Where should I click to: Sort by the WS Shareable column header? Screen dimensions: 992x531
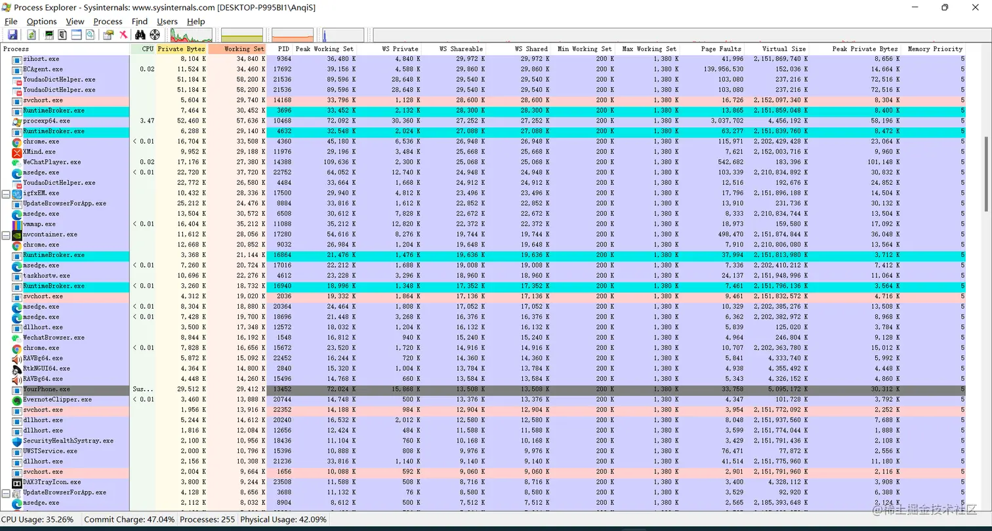pyautogui.click(x=453, y=49)
